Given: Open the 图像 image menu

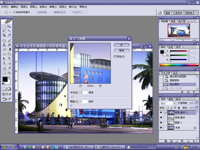Looking at the screenshot, I should click(24, 7).
